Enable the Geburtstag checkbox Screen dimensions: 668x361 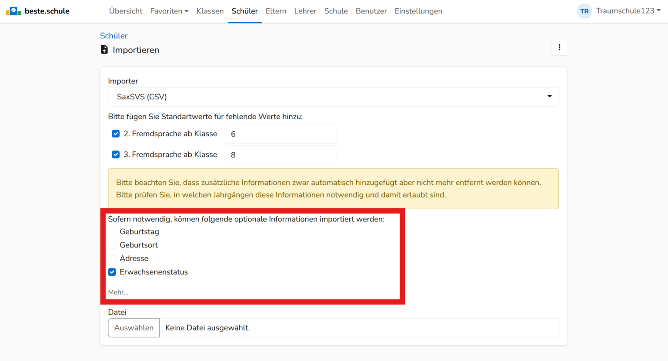point(112,232)
